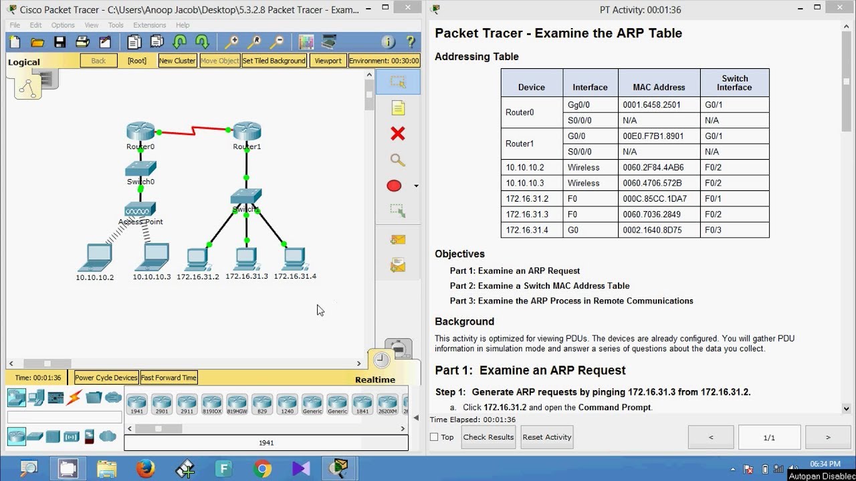Image resolution: width=856 pixels, height=481 pixels.
Task: Open the Extensions menu
Action: tap(149, 25)
